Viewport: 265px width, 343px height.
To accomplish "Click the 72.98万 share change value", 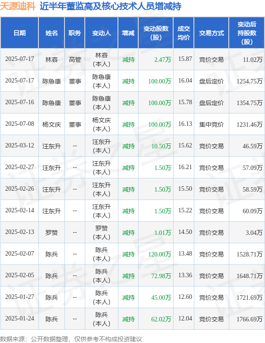I will pos(161,276).
